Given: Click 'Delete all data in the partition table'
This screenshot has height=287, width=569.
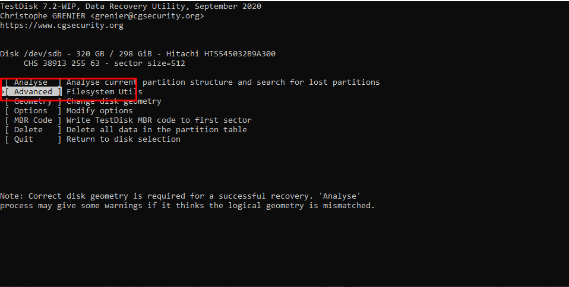Looking at the screenshot, I should click(156, 130).
